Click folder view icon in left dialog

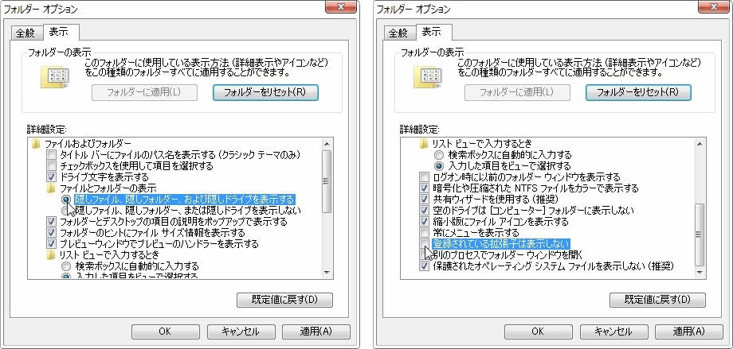(x=55, y=77)
